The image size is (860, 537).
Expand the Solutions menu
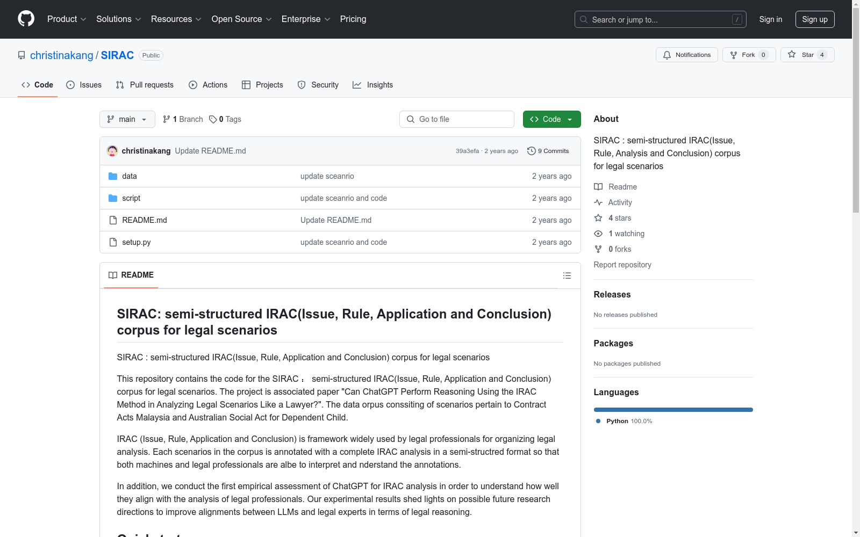click(x=119, y=19)
